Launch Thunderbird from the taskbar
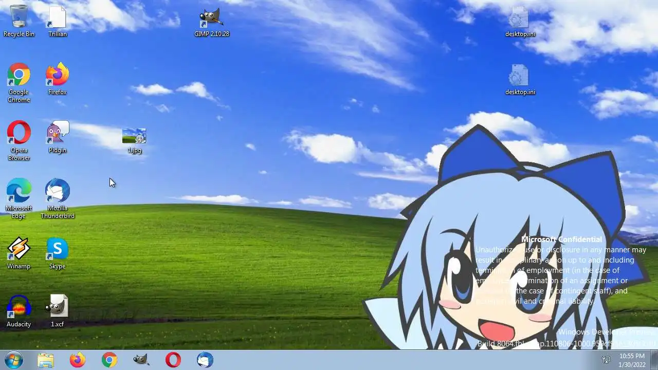Image resolution: width=658 pixels, height=370 pixels. [205, 360]
